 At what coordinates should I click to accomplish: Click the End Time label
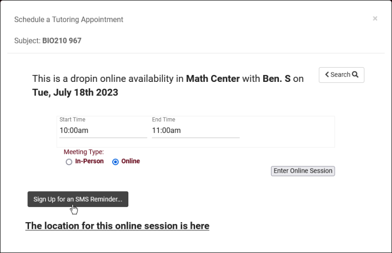pos(163,120)
